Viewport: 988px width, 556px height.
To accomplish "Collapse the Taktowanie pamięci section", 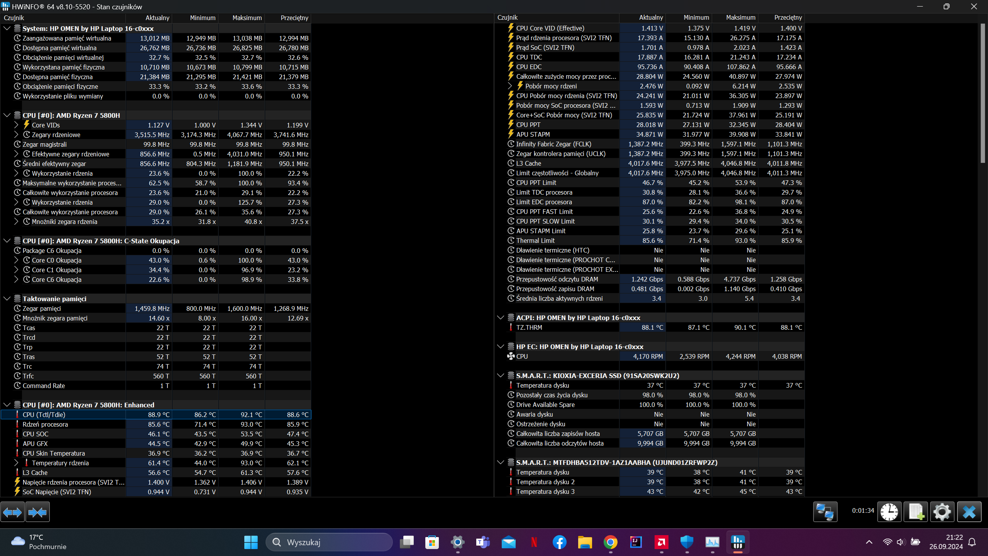I will click(7, 299).
